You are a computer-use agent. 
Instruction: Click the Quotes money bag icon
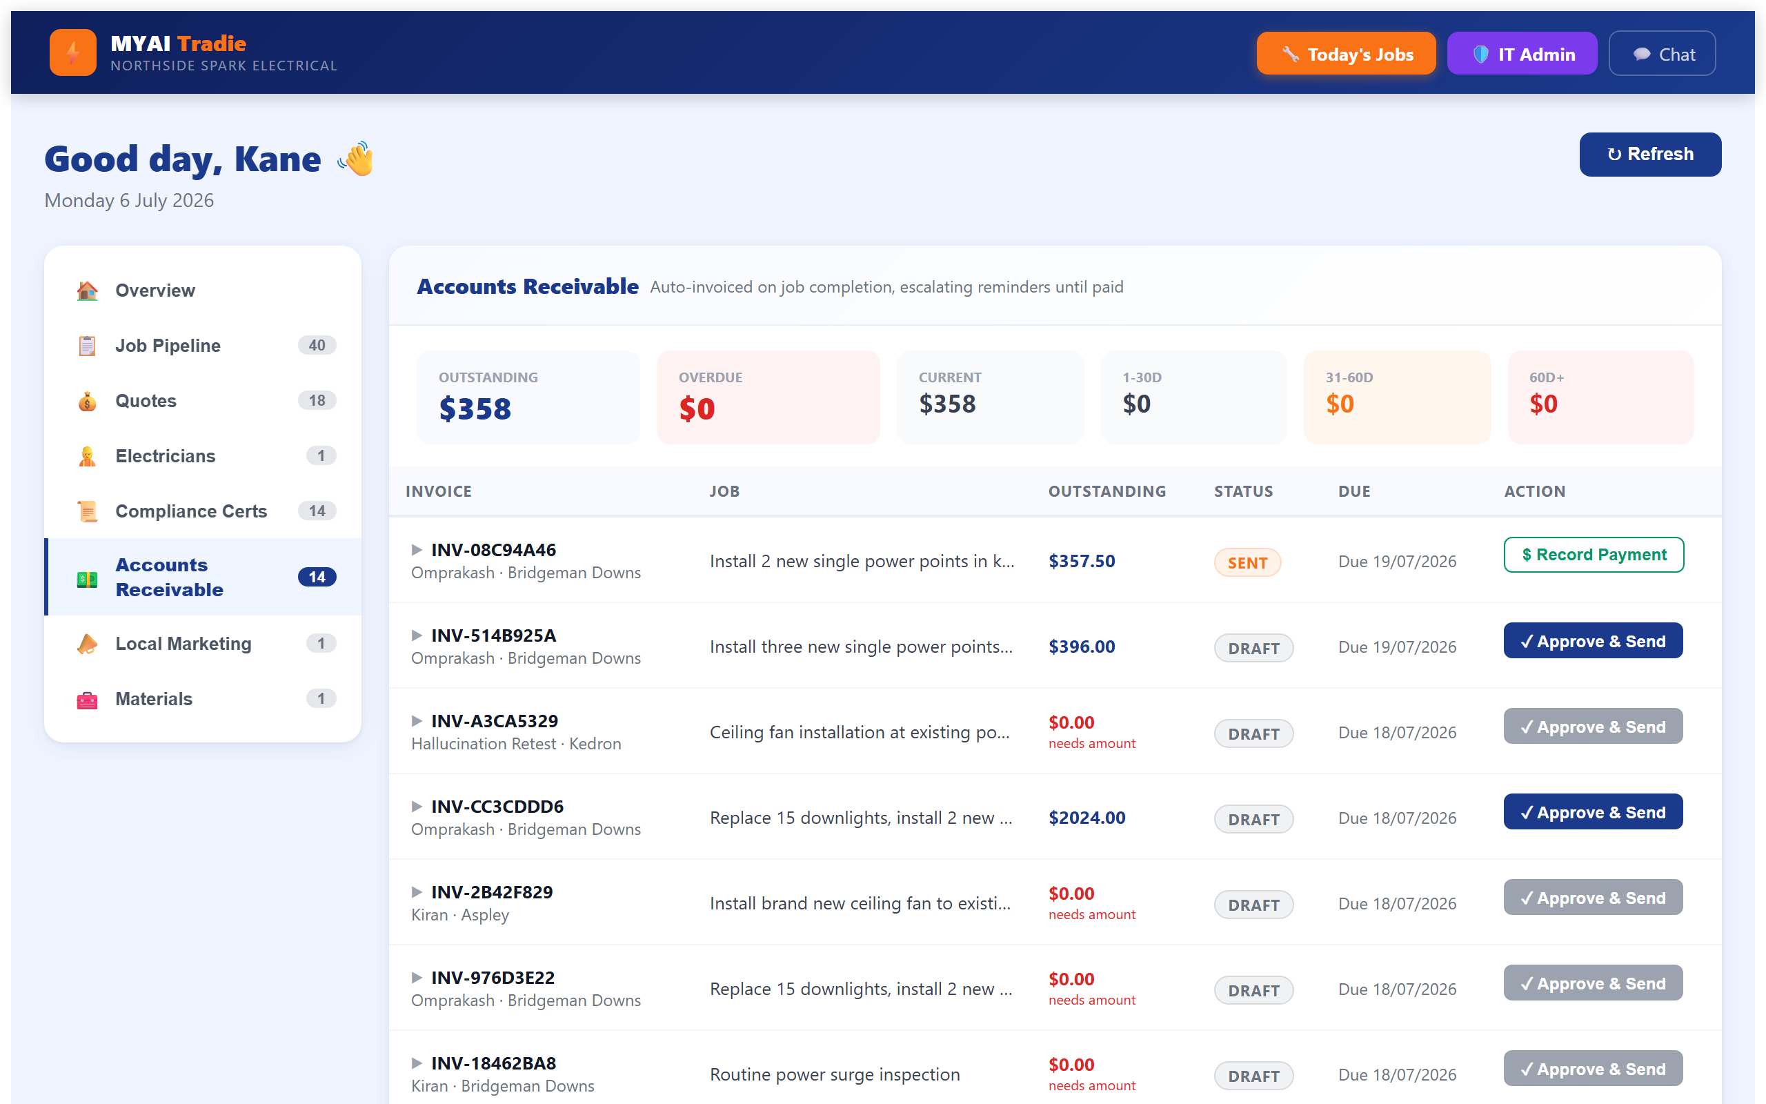click(x=88, y=401)
